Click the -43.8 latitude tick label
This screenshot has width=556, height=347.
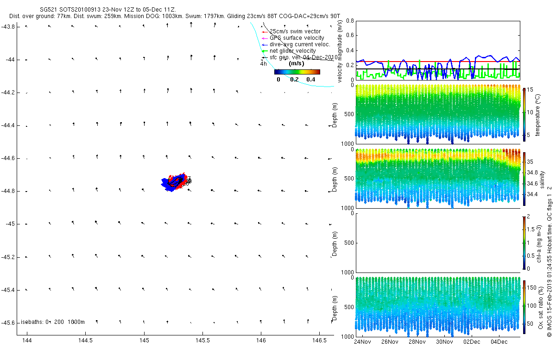point(9,26)
